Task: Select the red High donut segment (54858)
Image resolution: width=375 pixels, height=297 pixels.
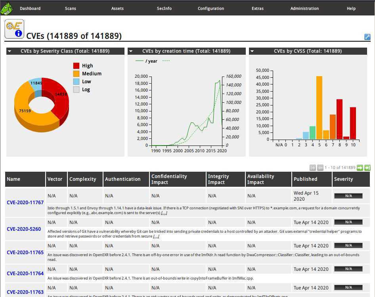Action: [x=60, y=98]
